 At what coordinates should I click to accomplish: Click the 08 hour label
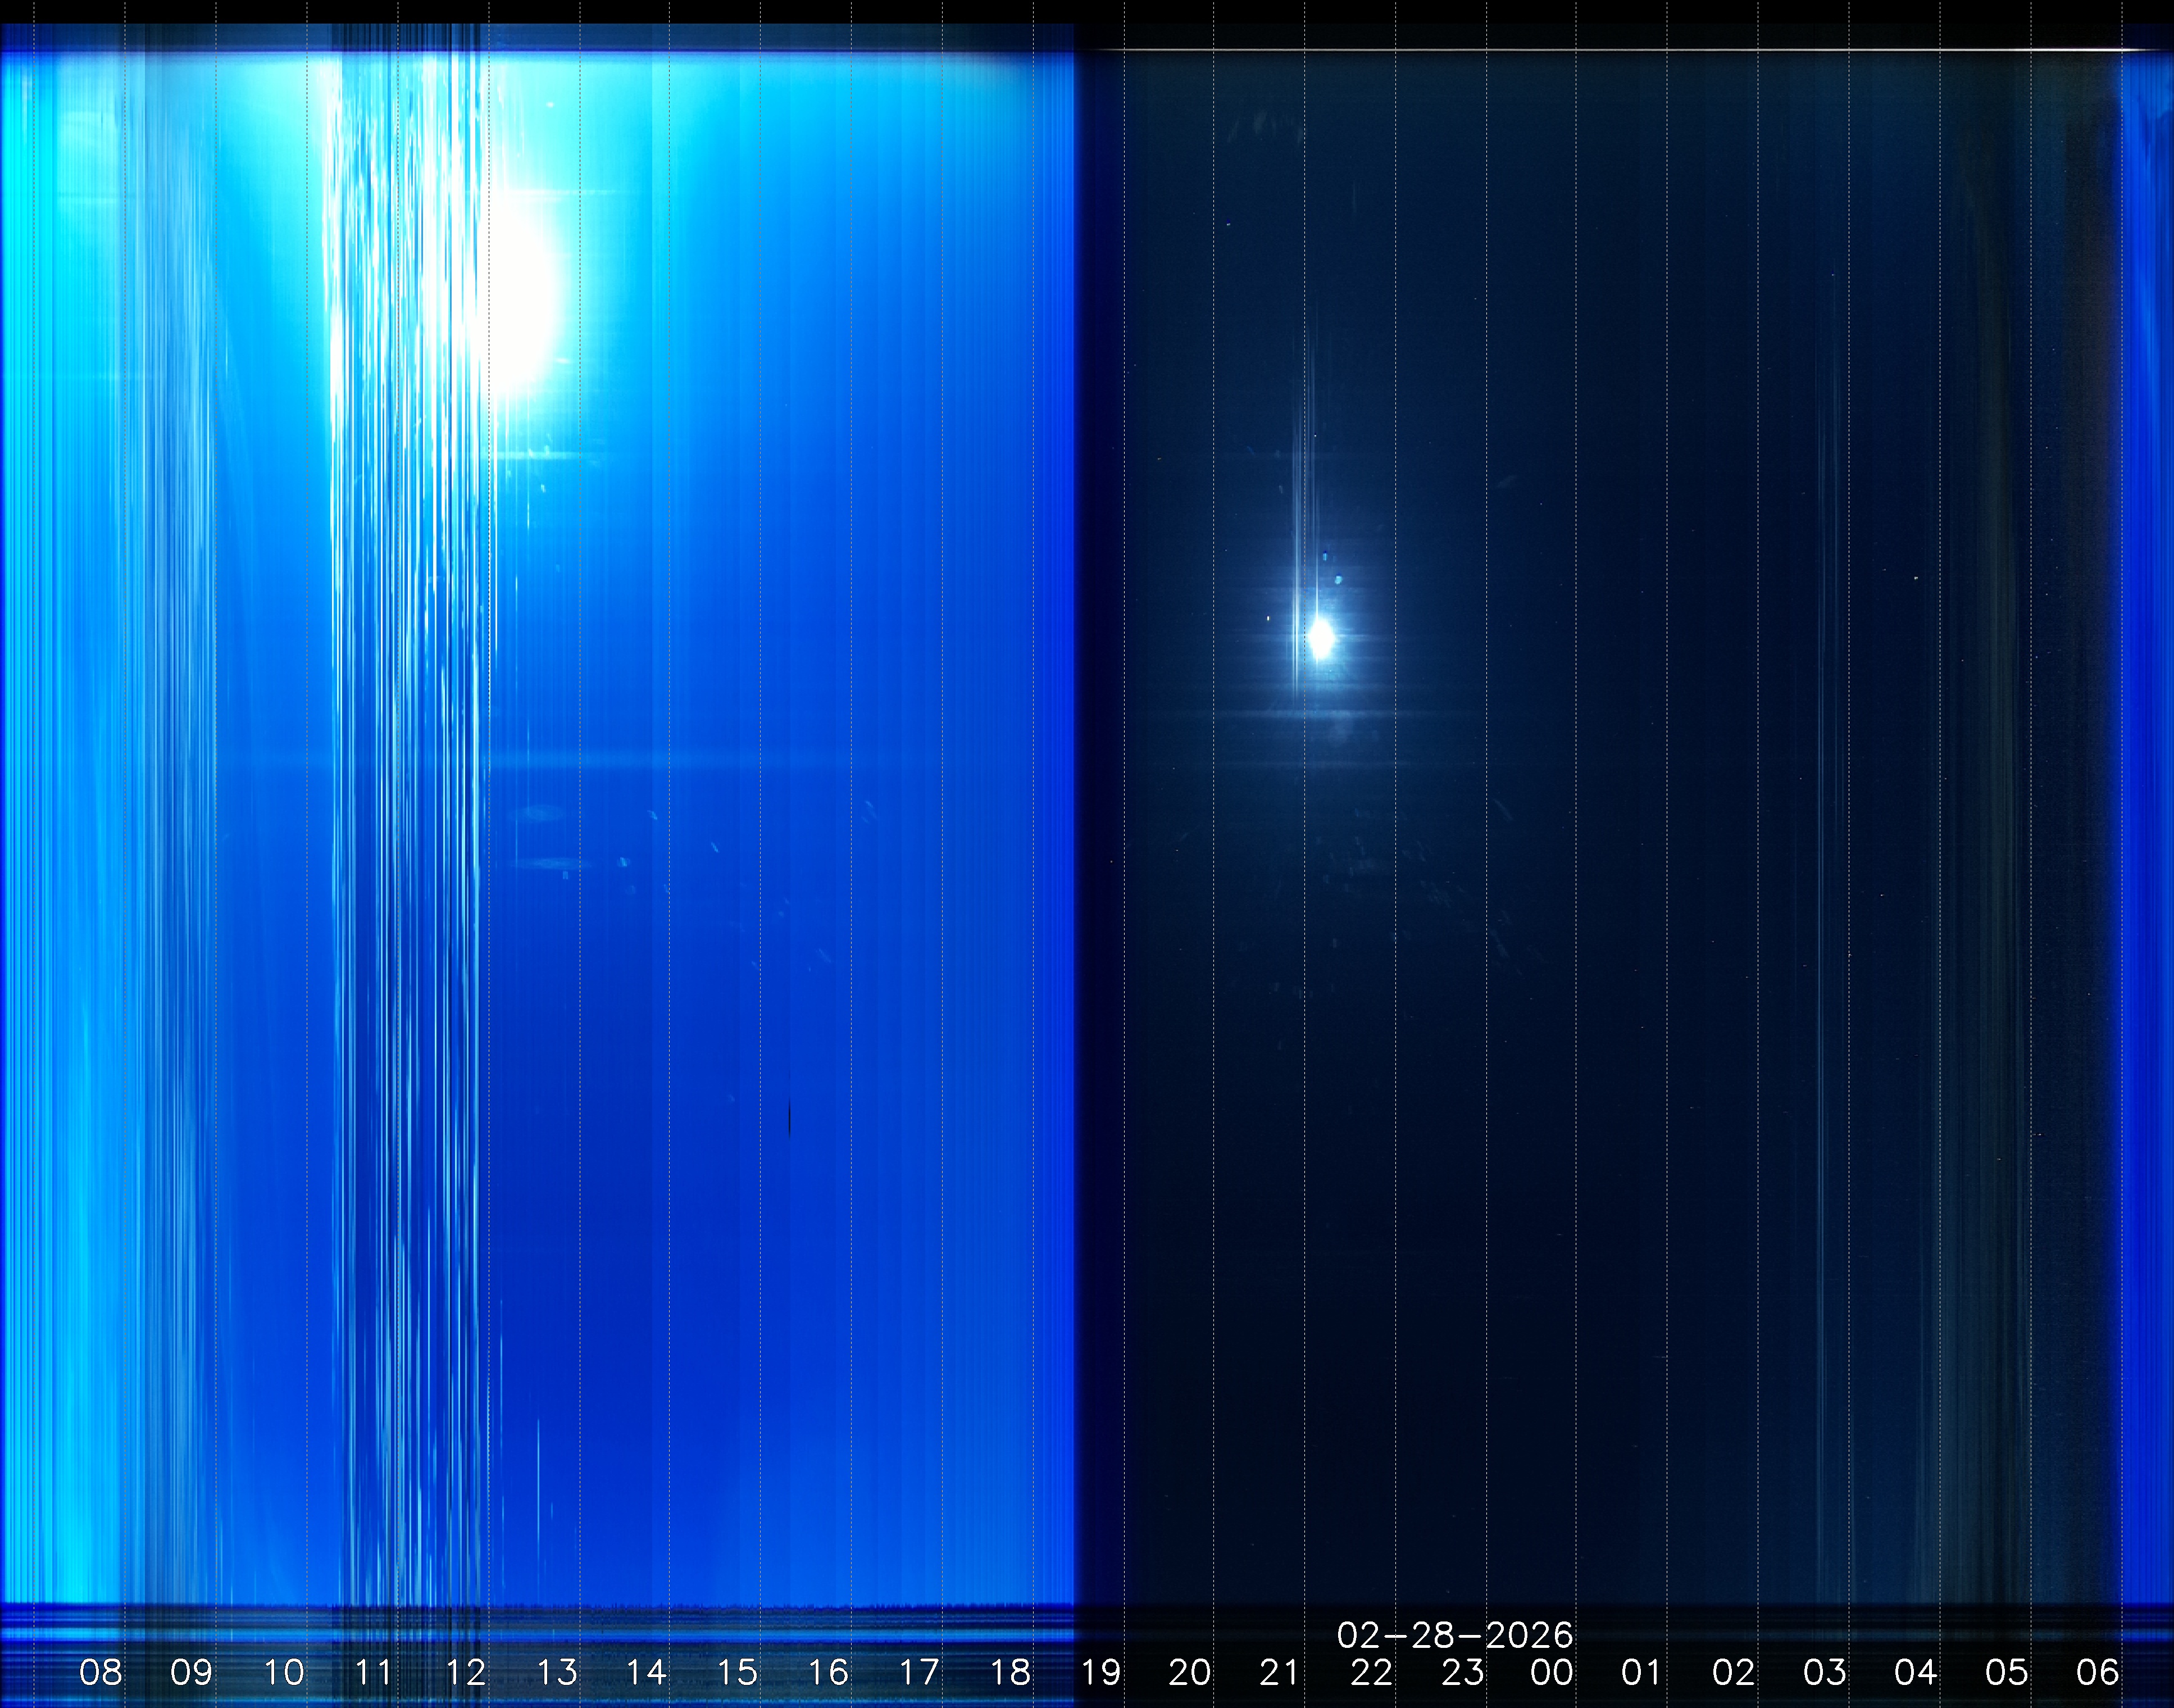(100, 1672)
